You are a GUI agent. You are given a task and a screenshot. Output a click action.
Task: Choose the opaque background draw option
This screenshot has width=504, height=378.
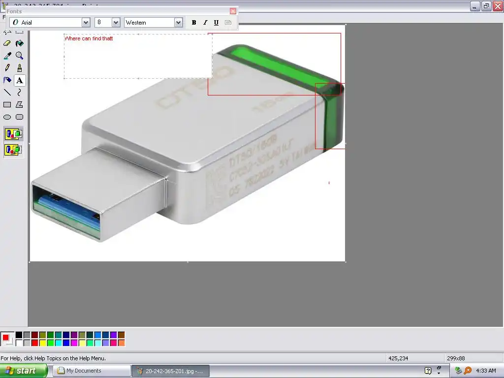click(x=13, y=134)
